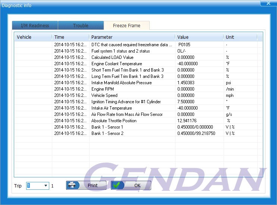Viewport: 277px width, 205px height.
Task: Click the Unit column header
Action: click(x=240, y=37)
